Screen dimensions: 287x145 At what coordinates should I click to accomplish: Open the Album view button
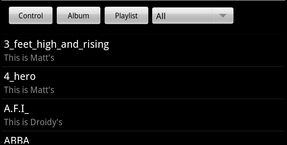(78, 16)
